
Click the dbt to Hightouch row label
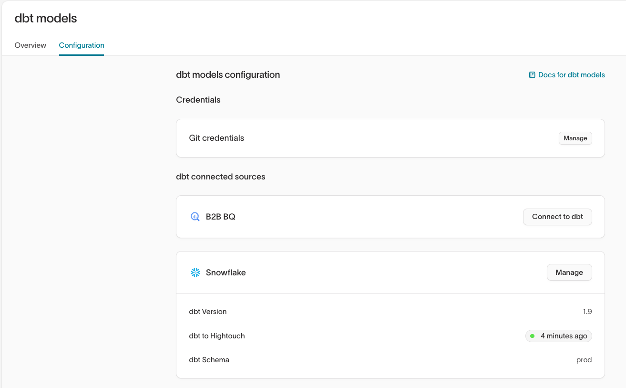[x=217, y=336]
